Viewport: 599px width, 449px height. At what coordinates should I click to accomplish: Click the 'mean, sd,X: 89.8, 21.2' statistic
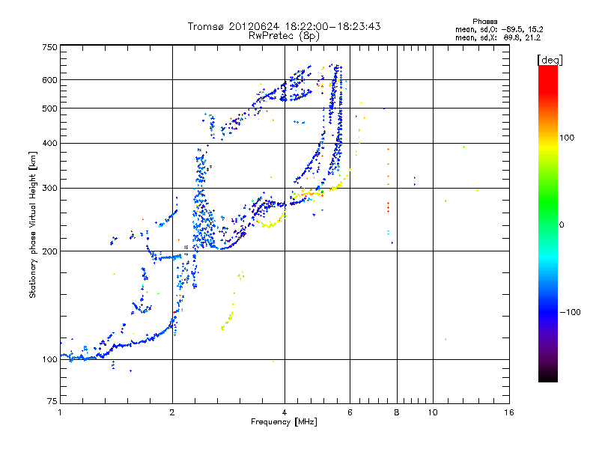[498, 37]
